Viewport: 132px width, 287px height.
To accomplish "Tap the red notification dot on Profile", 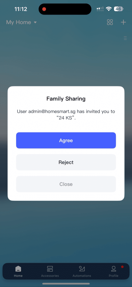I will 122,267.
